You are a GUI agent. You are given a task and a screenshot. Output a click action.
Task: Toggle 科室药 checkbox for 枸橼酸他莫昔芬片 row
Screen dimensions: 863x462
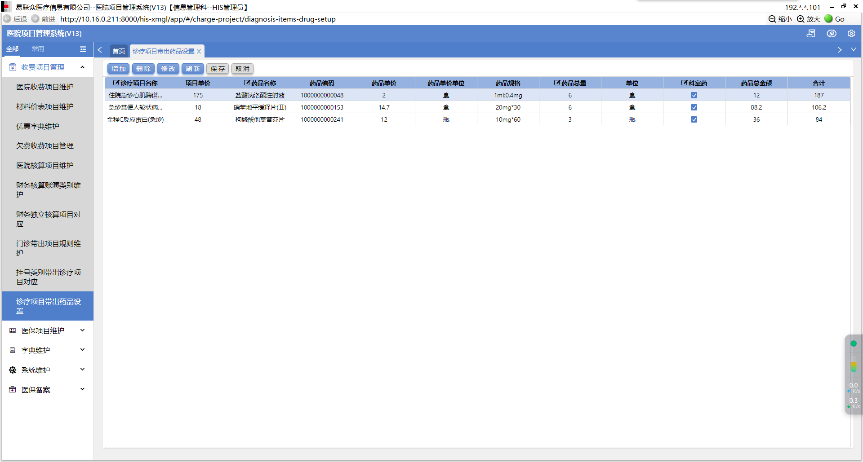[694, 119]
